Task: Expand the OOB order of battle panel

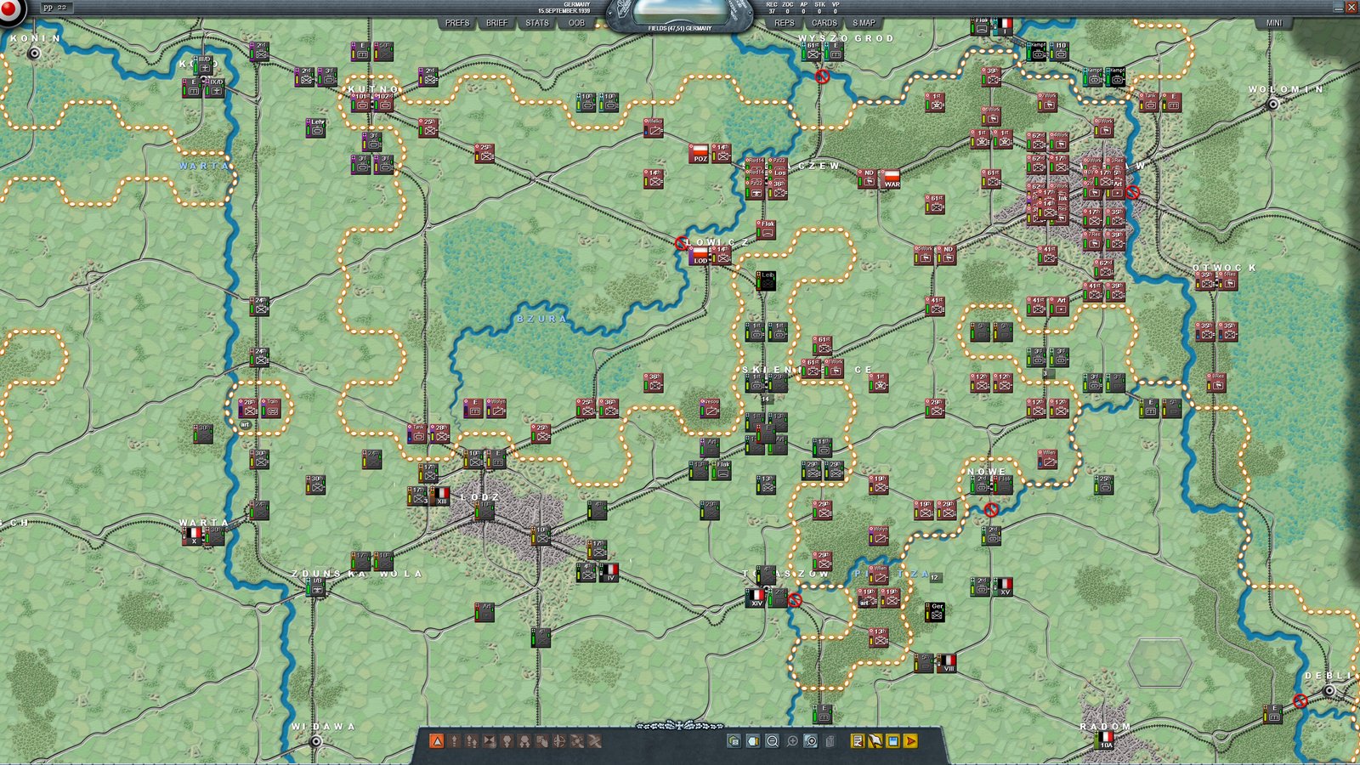Action: pyautogui.click(x=576, y=23)
